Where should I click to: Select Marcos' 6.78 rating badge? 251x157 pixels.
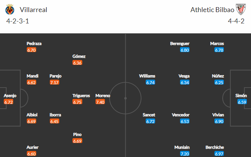coord(219,50)
